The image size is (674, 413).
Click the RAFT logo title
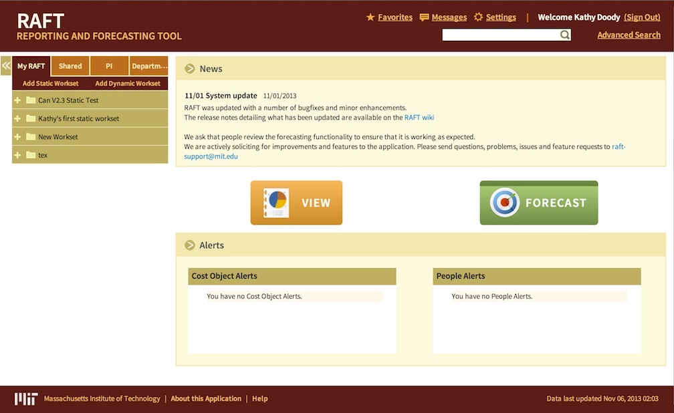(40, 21)
